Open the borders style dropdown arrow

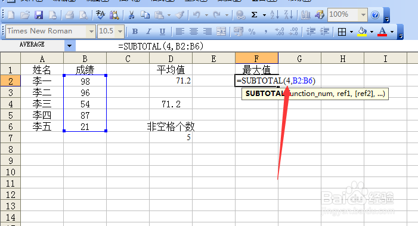[351, 32]
